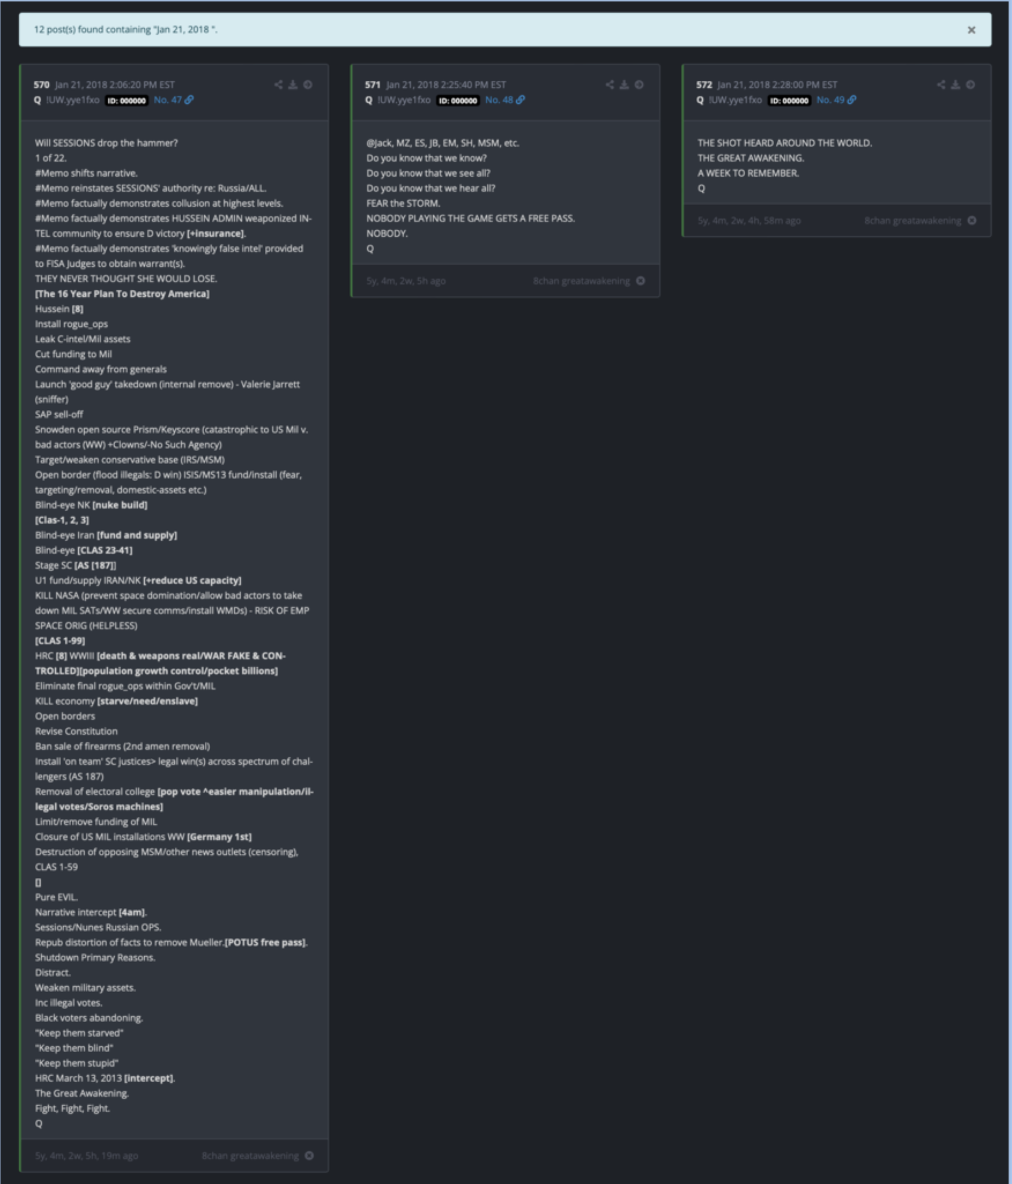Click the share icon on post 570
The width and height of the screenshot is (1012, 1184).
pyautogui.click(x=278, y=85)
